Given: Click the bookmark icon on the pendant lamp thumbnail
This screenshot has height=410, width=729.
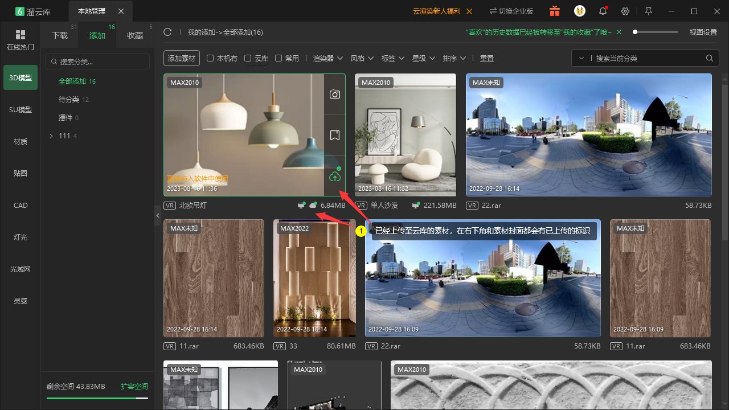Looking at the screenshot, I should pyautogui.click(x=335, y=135).
